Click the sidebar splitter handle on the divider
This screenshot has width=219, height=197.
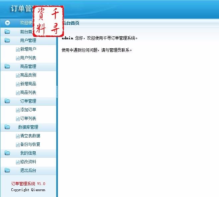(57, 92)
